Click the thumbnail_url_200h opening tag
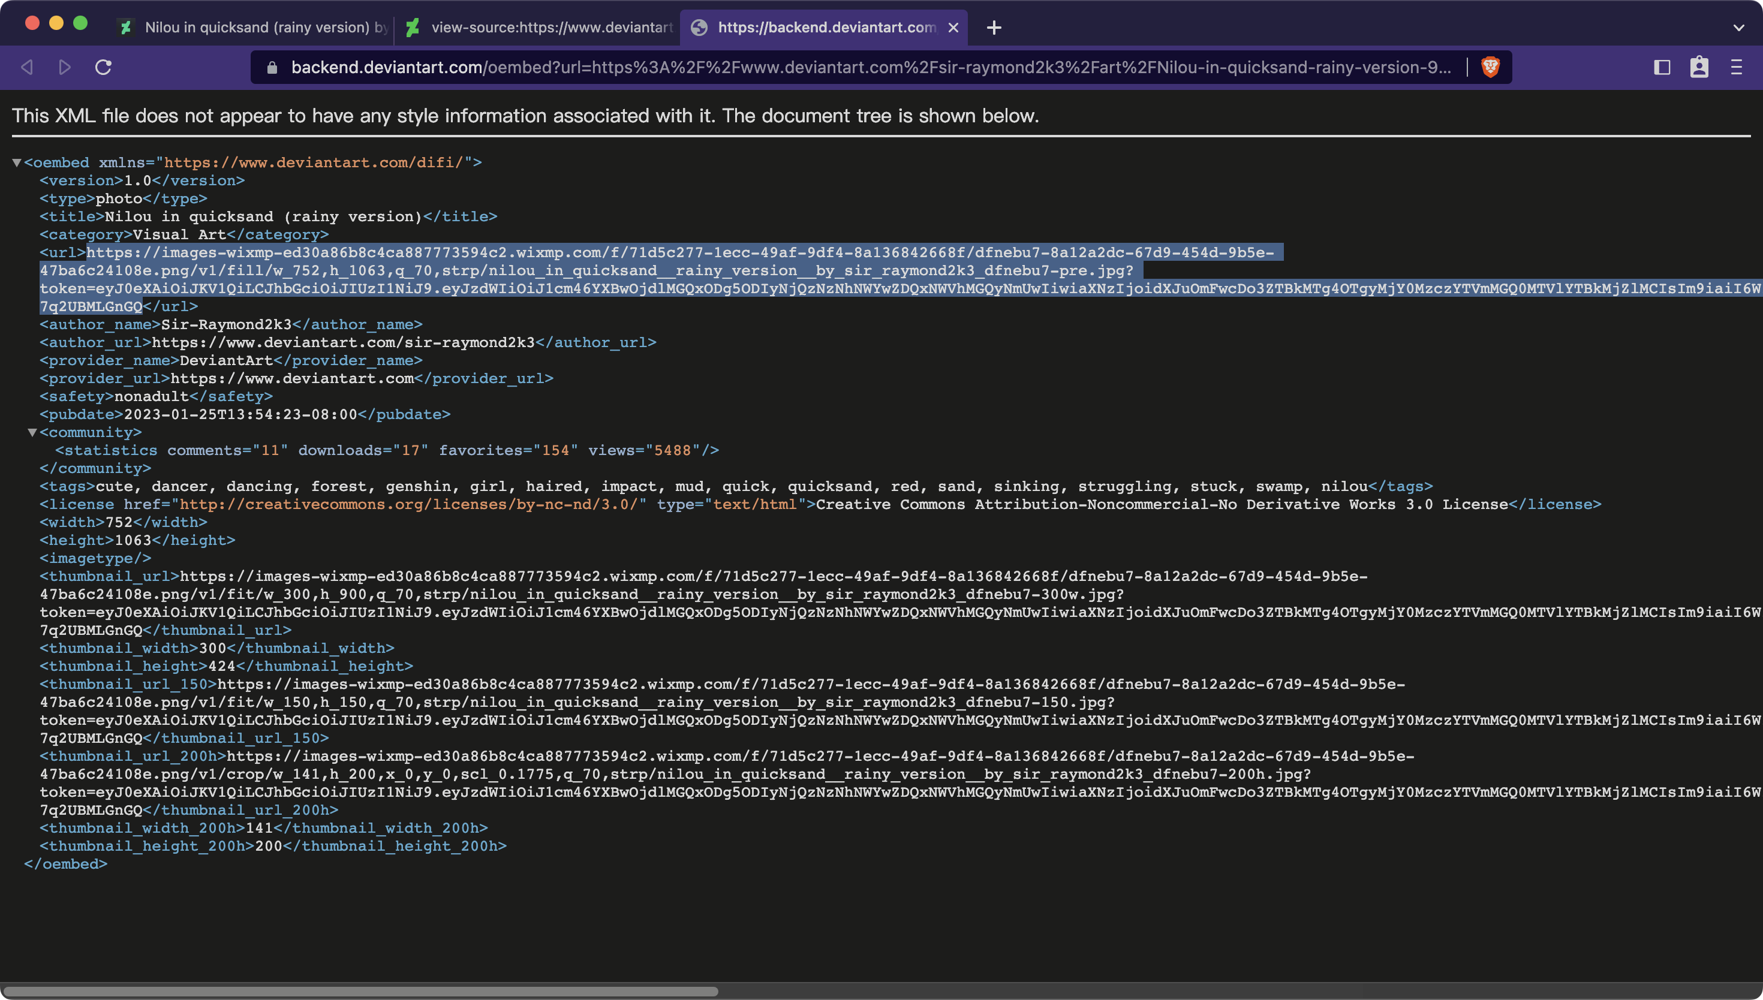This screenshot has height=1000, width=1763. pyautogui.click(x=133, y=756)
